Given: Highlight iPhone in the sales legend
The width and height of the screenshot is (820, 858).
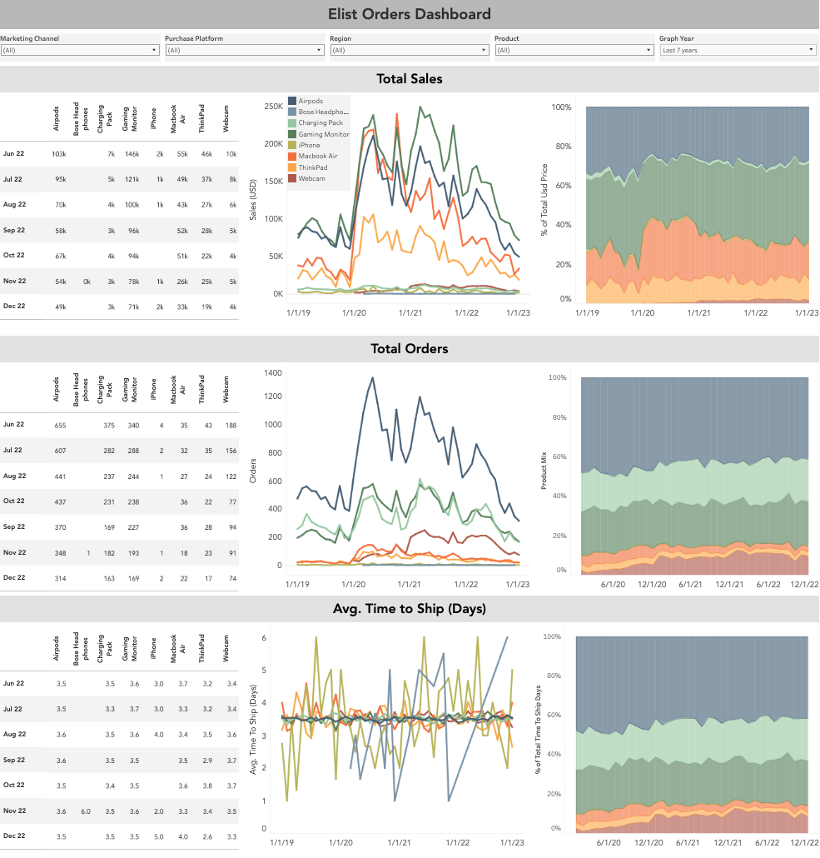Looking at the screenshot, I should 309,145.
